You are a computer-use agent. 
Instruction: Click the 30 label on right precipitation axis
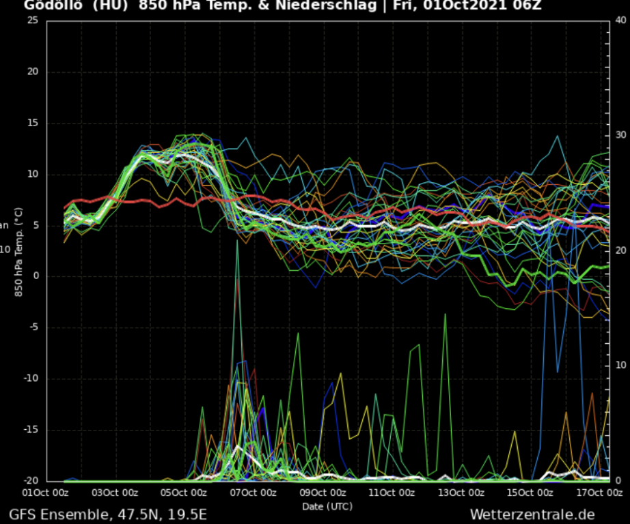(620, 135)
